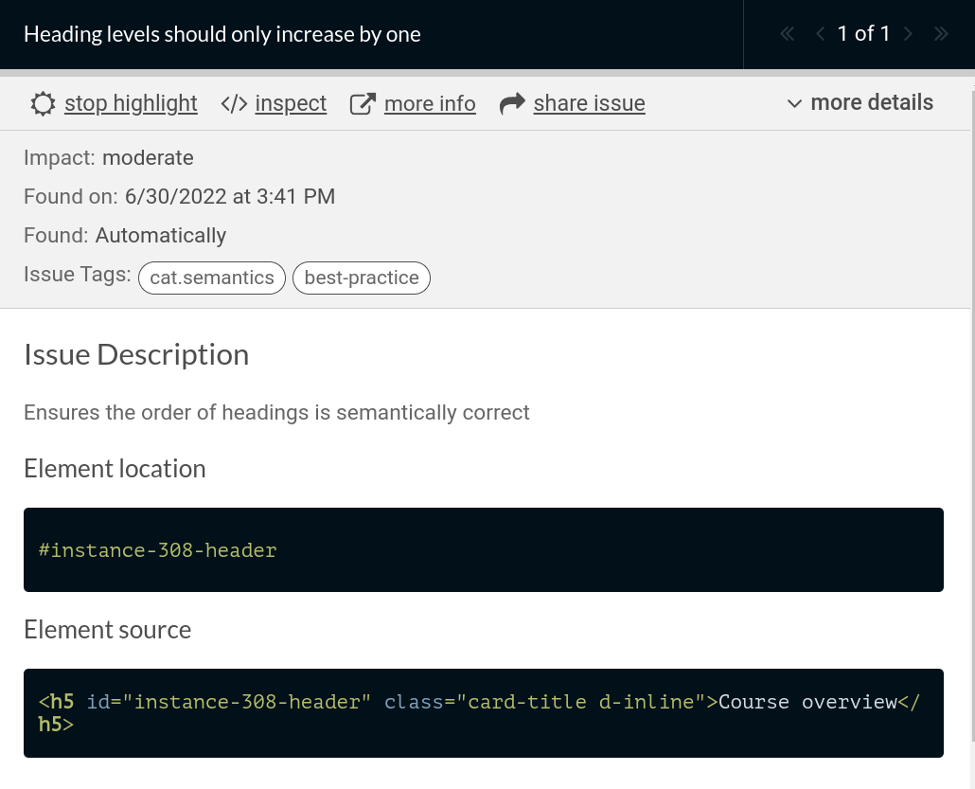
Task: Go to next issue arrow
Action: [908, 33]
